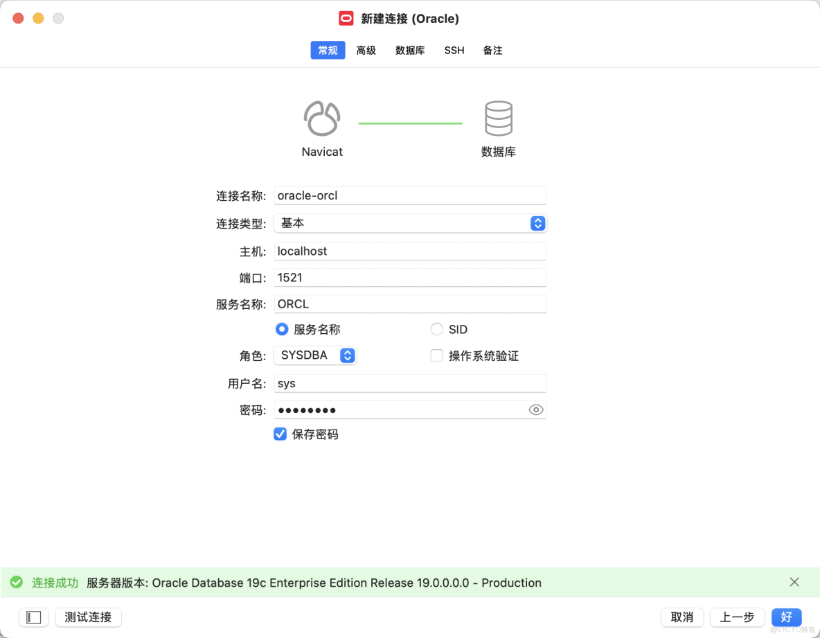Viewport: 820px width, 638px height.
Task: Click the Navicat cloud logo icon
Action: (321, 118)
